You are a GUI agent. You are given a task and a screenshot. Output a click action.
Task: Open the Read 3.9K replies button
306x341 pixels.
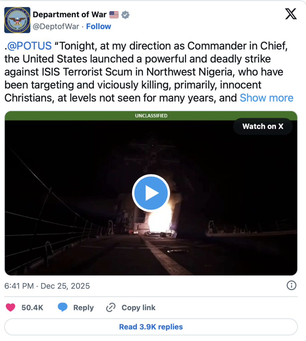click(x=151, y=327)
